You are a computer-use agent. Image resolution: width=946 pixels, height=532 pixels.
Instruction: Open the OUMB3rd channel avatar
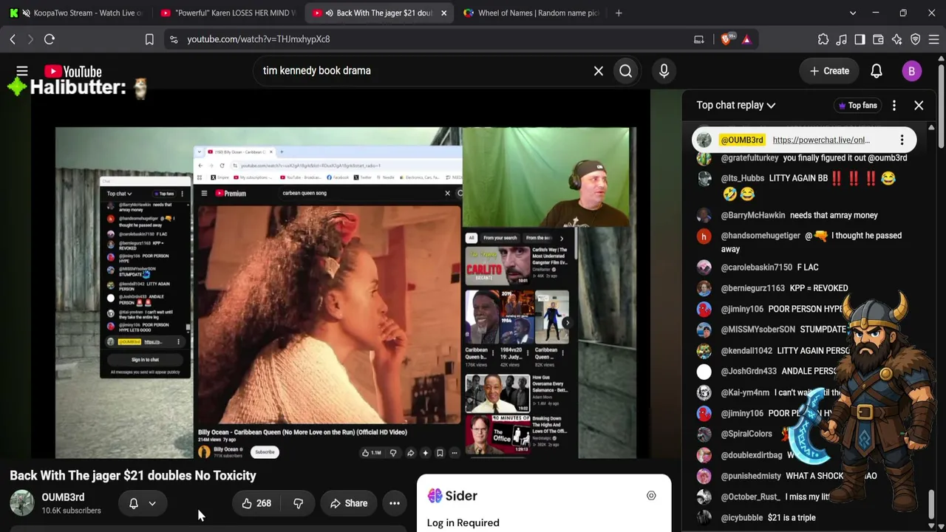click(x=22, y=503)
